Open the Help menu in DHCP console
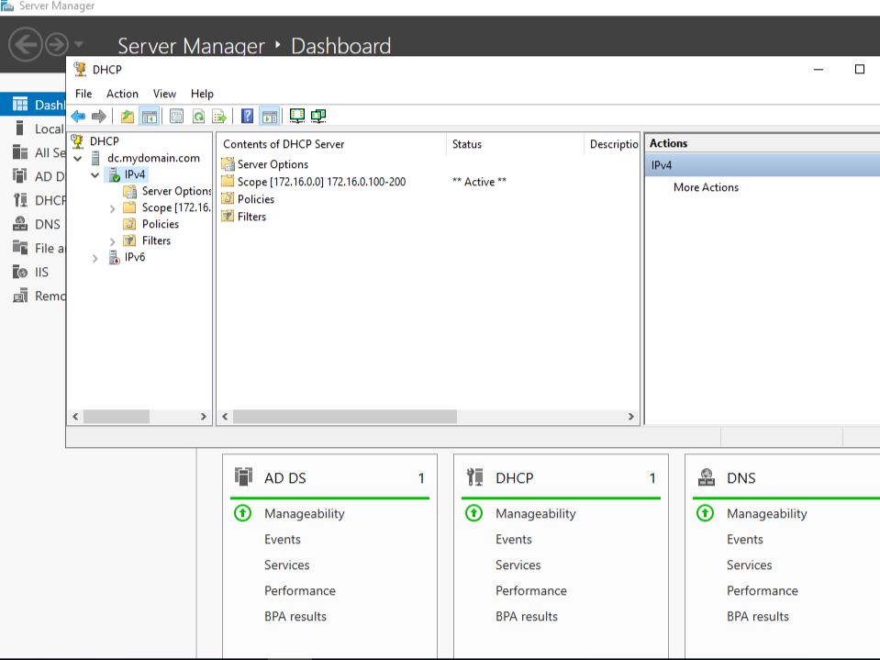The height and width of the screenshot is (660, 880). pyautogui.click(x=202, y=94)
